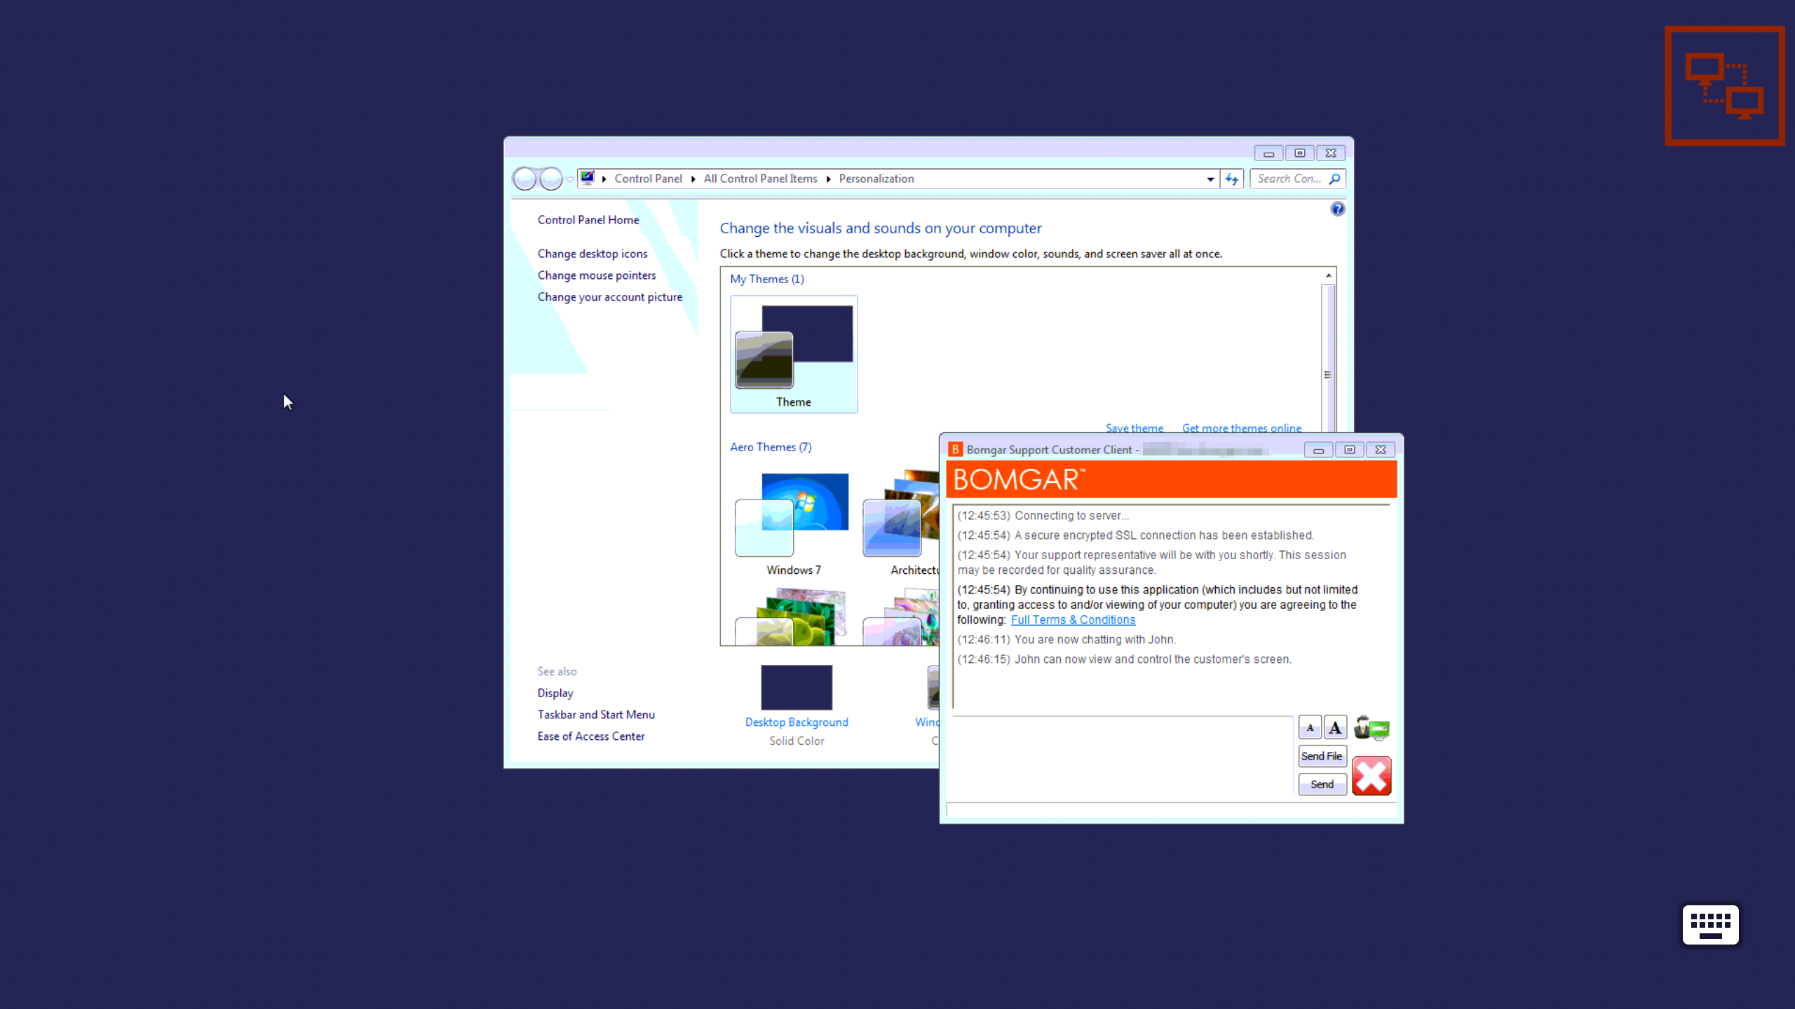Image resolution: width=1795 pixels, height=1009 pixels.
Task: Click the 'Connecting to server...' log line
Action: pyautogui.click(x=1043, y=516)
